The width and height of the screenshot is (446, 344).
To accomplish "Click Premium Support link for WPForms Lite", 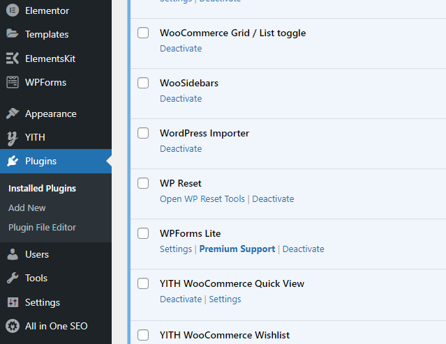I will coord(237,249).
